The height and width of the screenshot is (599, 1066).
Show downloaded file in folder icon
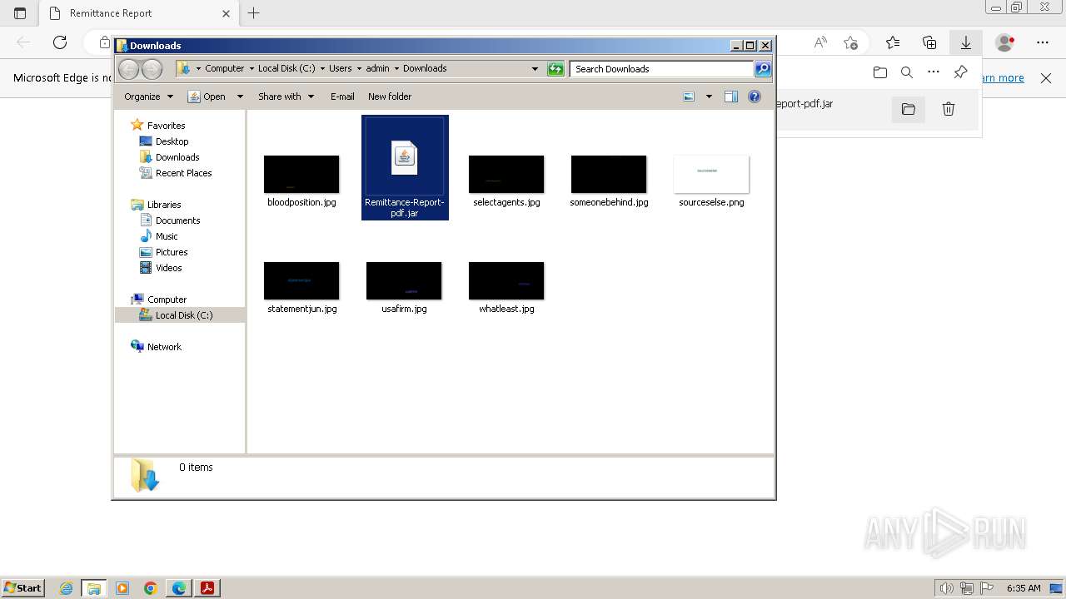point(909,109)
